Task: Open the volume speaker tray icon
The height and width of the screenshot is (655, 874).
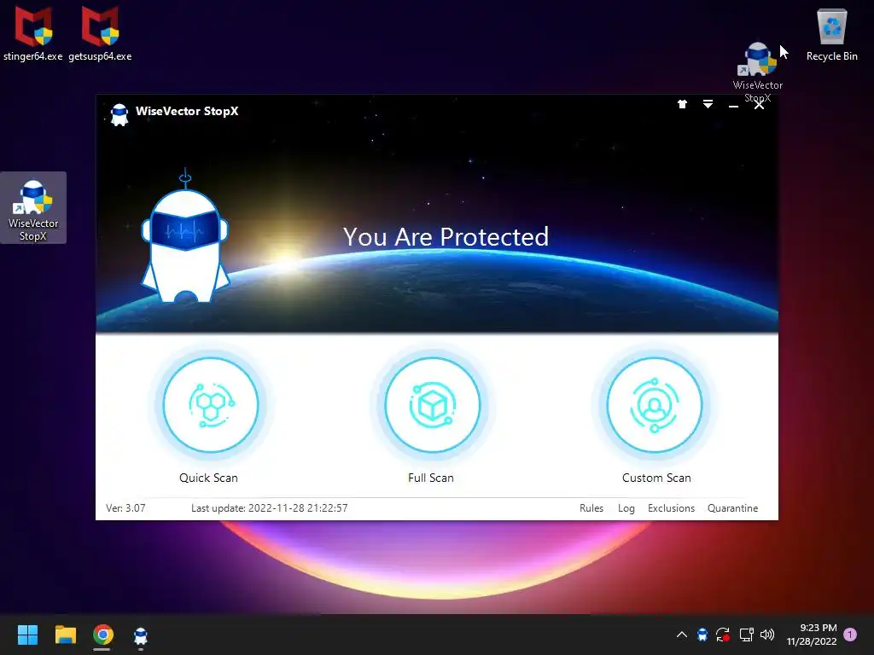Action: pyautogui.click(x=767, y=635)
